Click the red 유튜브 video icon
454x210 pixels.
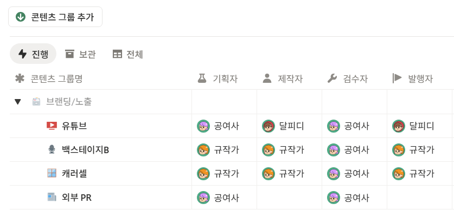pyautogui.click(x=52, y=126)
